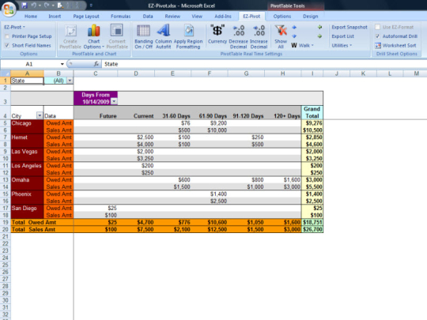The width and height of the screenshot is (427, 320).
Task: Open Utilities dropdown menu
Action: click(342, 46)
